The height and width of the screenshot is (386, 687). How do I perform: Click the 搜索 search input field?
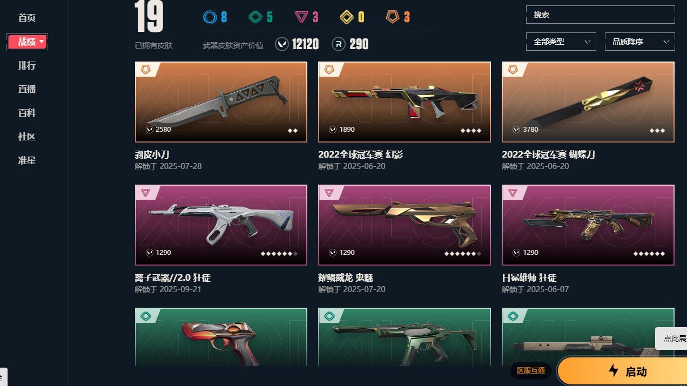click(x=601, y=15)
